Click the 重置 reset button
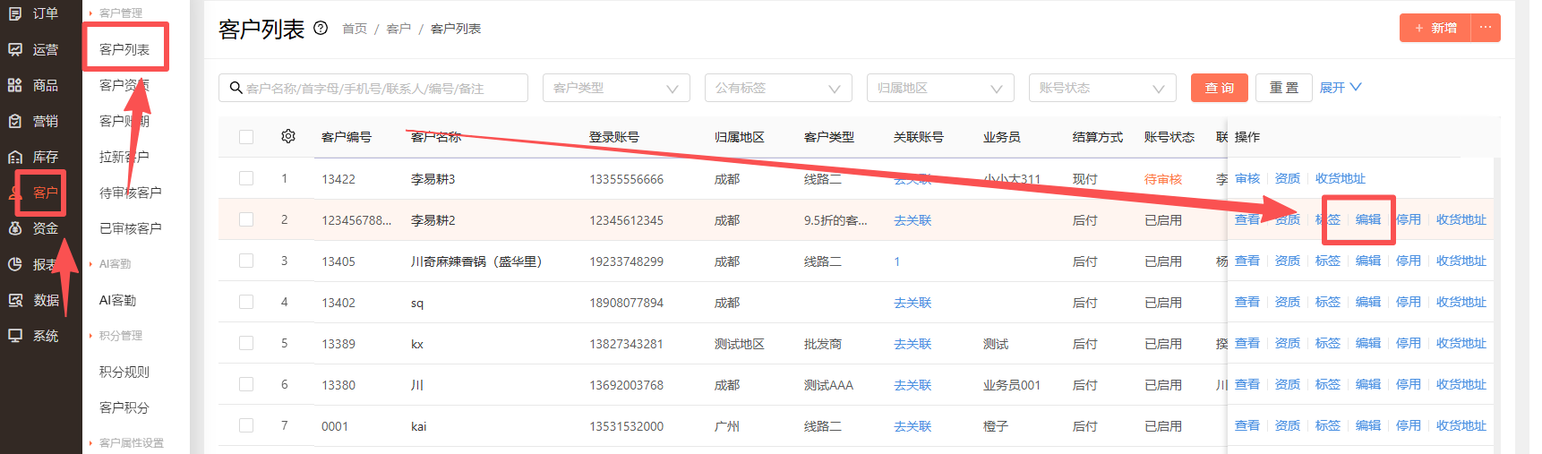The image size is (1542, 454). pyautogui.click(x=1284, y=88)
